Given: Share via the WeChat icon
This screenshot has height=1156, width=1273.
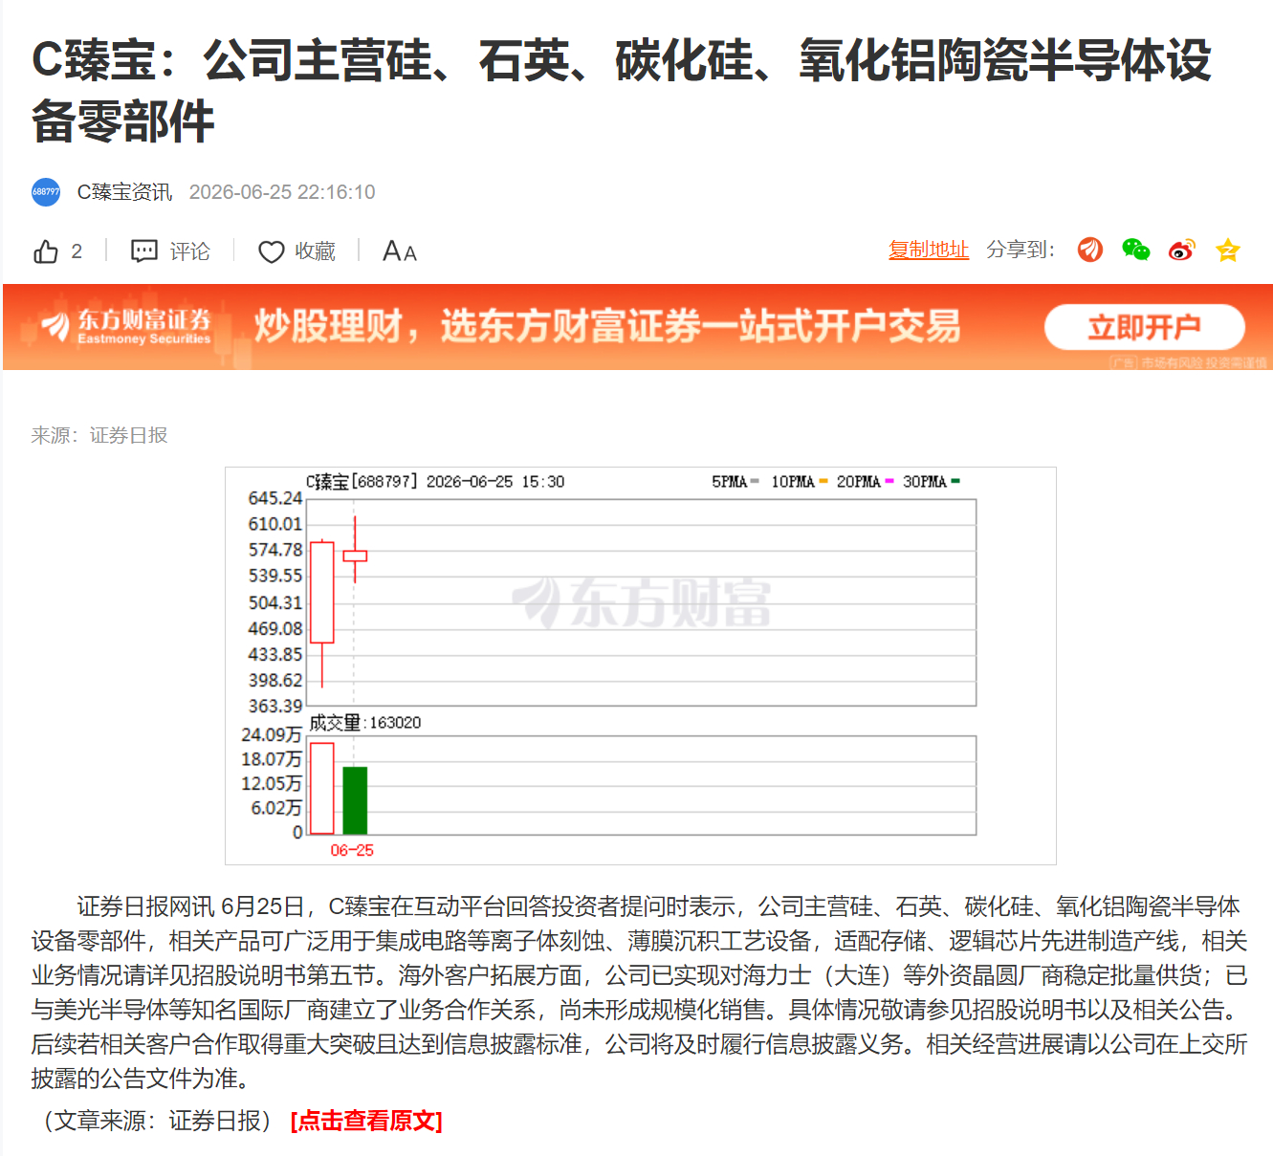Looking at the screenshot, I should [1136, 250].
